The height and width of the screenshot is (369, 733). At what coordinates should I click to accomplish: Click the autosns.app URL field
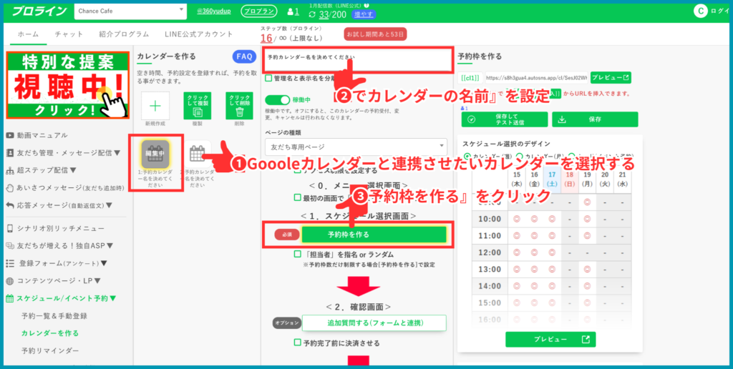coord(535,77)
